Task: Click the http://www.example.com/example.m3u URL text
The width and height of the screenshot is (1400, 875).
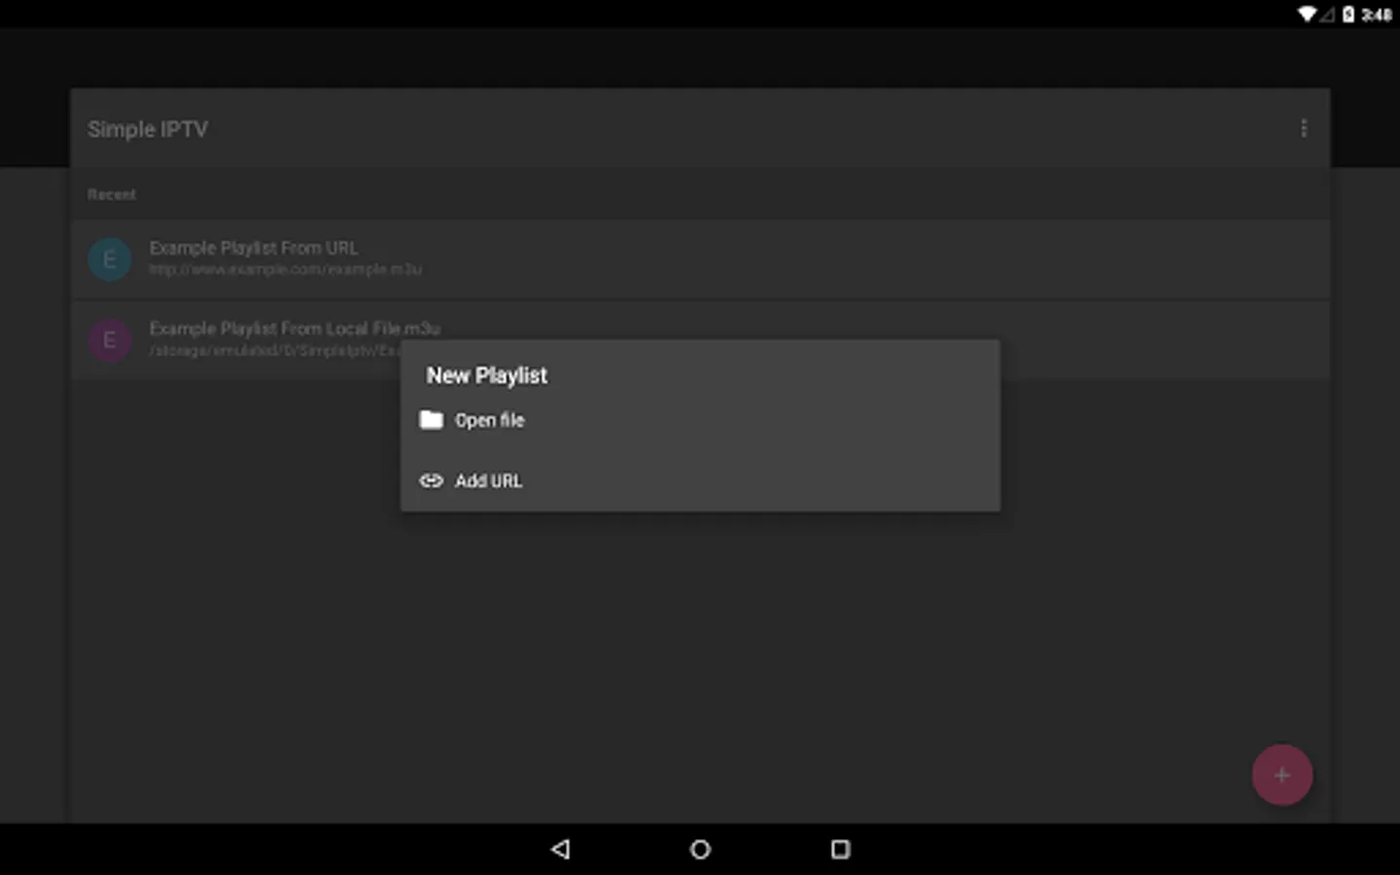Action: pos(286,269)
